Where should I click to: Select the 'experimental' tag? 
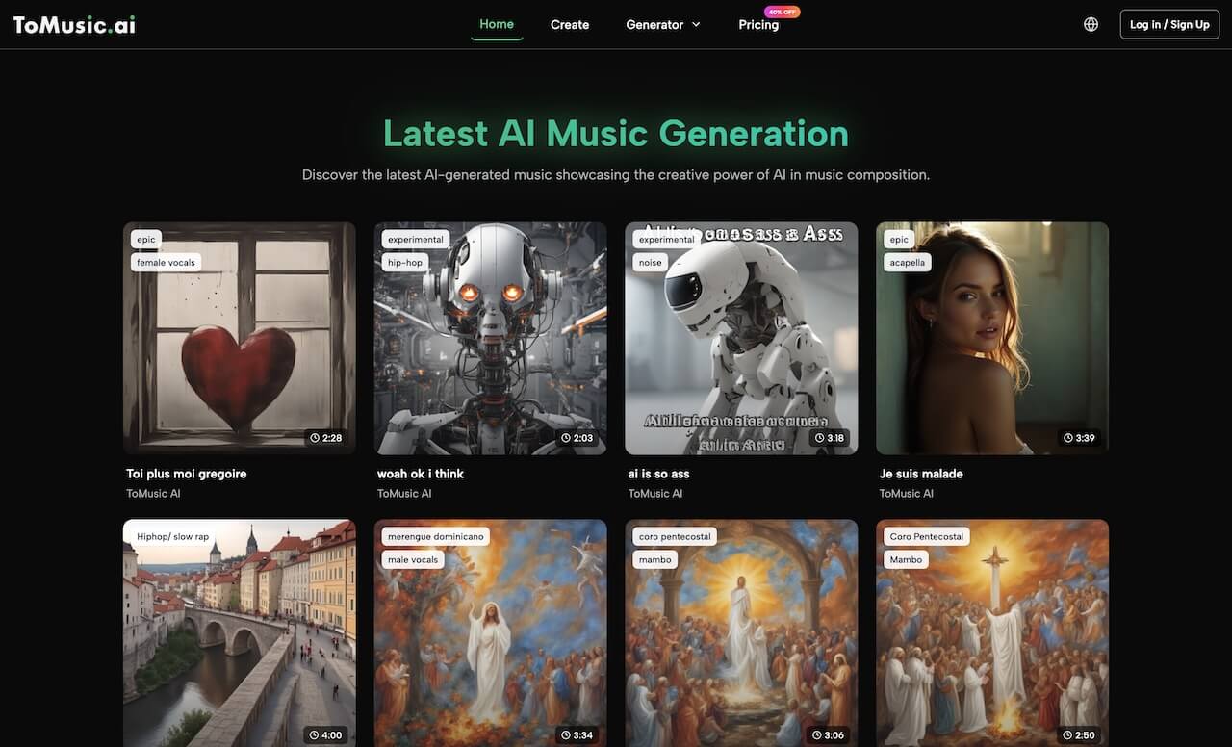(415, 239)
